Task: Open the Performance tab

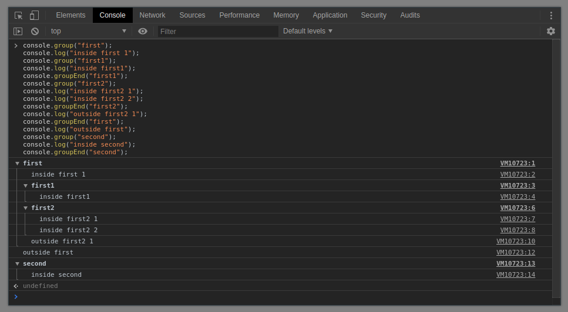Action: pos(239,15)
